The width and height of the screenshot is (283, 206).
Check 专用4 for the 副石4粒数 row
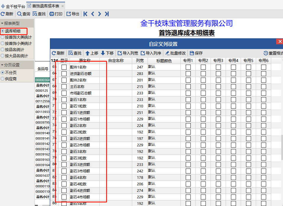233,184
